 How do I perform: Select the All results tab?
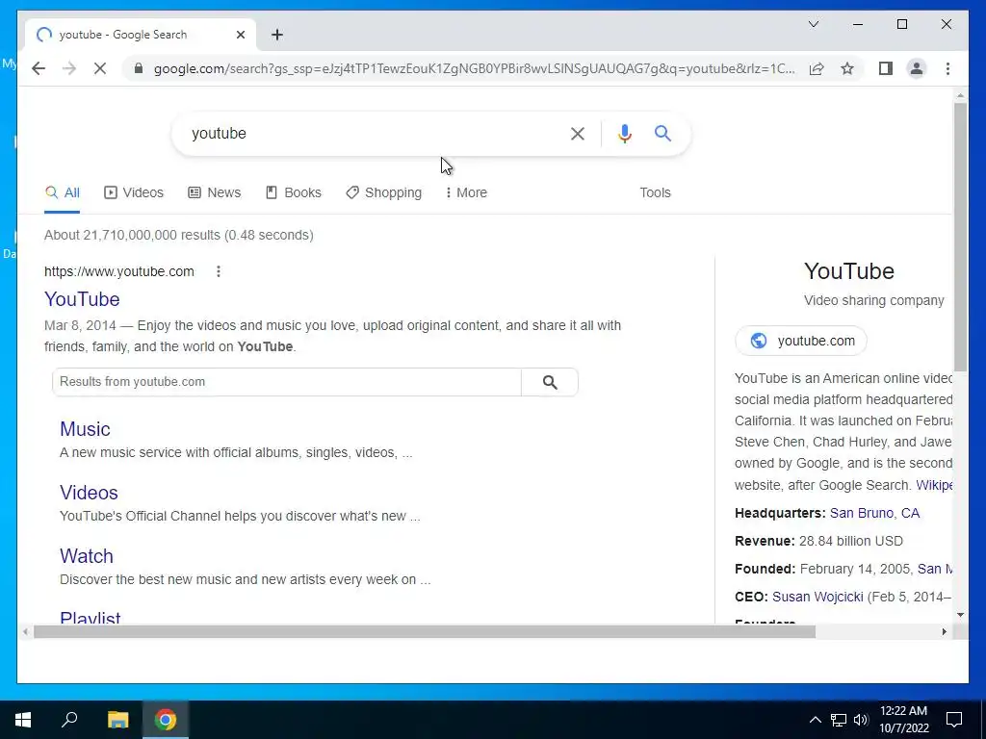point(63,192)
